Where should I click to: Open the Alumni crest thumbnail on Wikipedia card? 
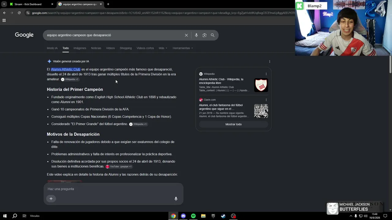pos(261,85)
